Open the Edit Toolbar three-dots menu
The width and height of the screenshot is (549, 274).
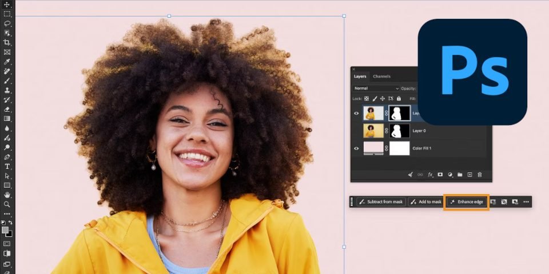coord(7,213)
